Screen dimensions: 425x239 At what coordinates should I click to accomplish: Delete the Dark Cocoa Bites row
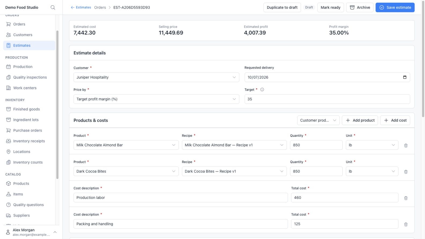pos(406,171)
